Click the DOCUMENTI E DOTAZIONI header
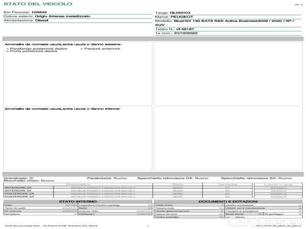This screenshot has width=306, height=229. pos(228,201)
